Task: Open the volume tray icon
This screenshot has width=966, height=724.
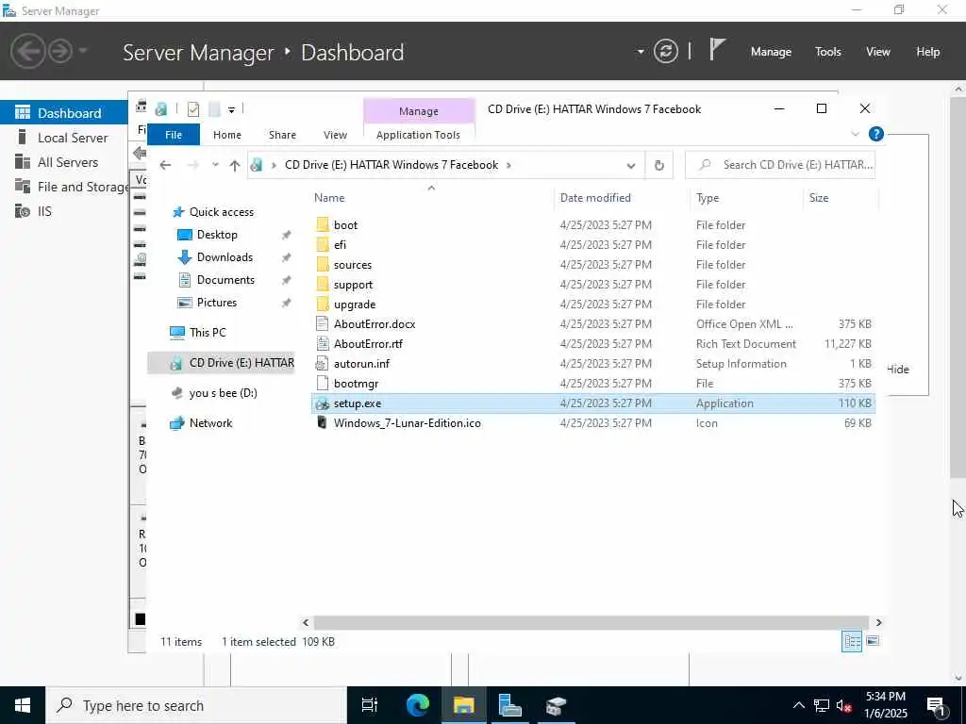Action: click(843, 705)
